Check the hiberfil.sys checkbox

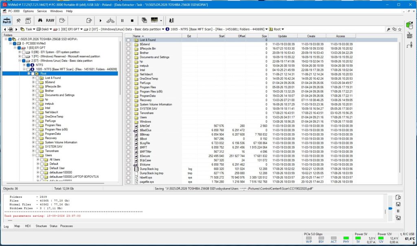[128, 177]
